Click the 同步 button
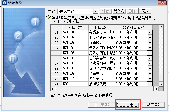The height and width of the screenshot is (112, 169). tap(145, 11)
